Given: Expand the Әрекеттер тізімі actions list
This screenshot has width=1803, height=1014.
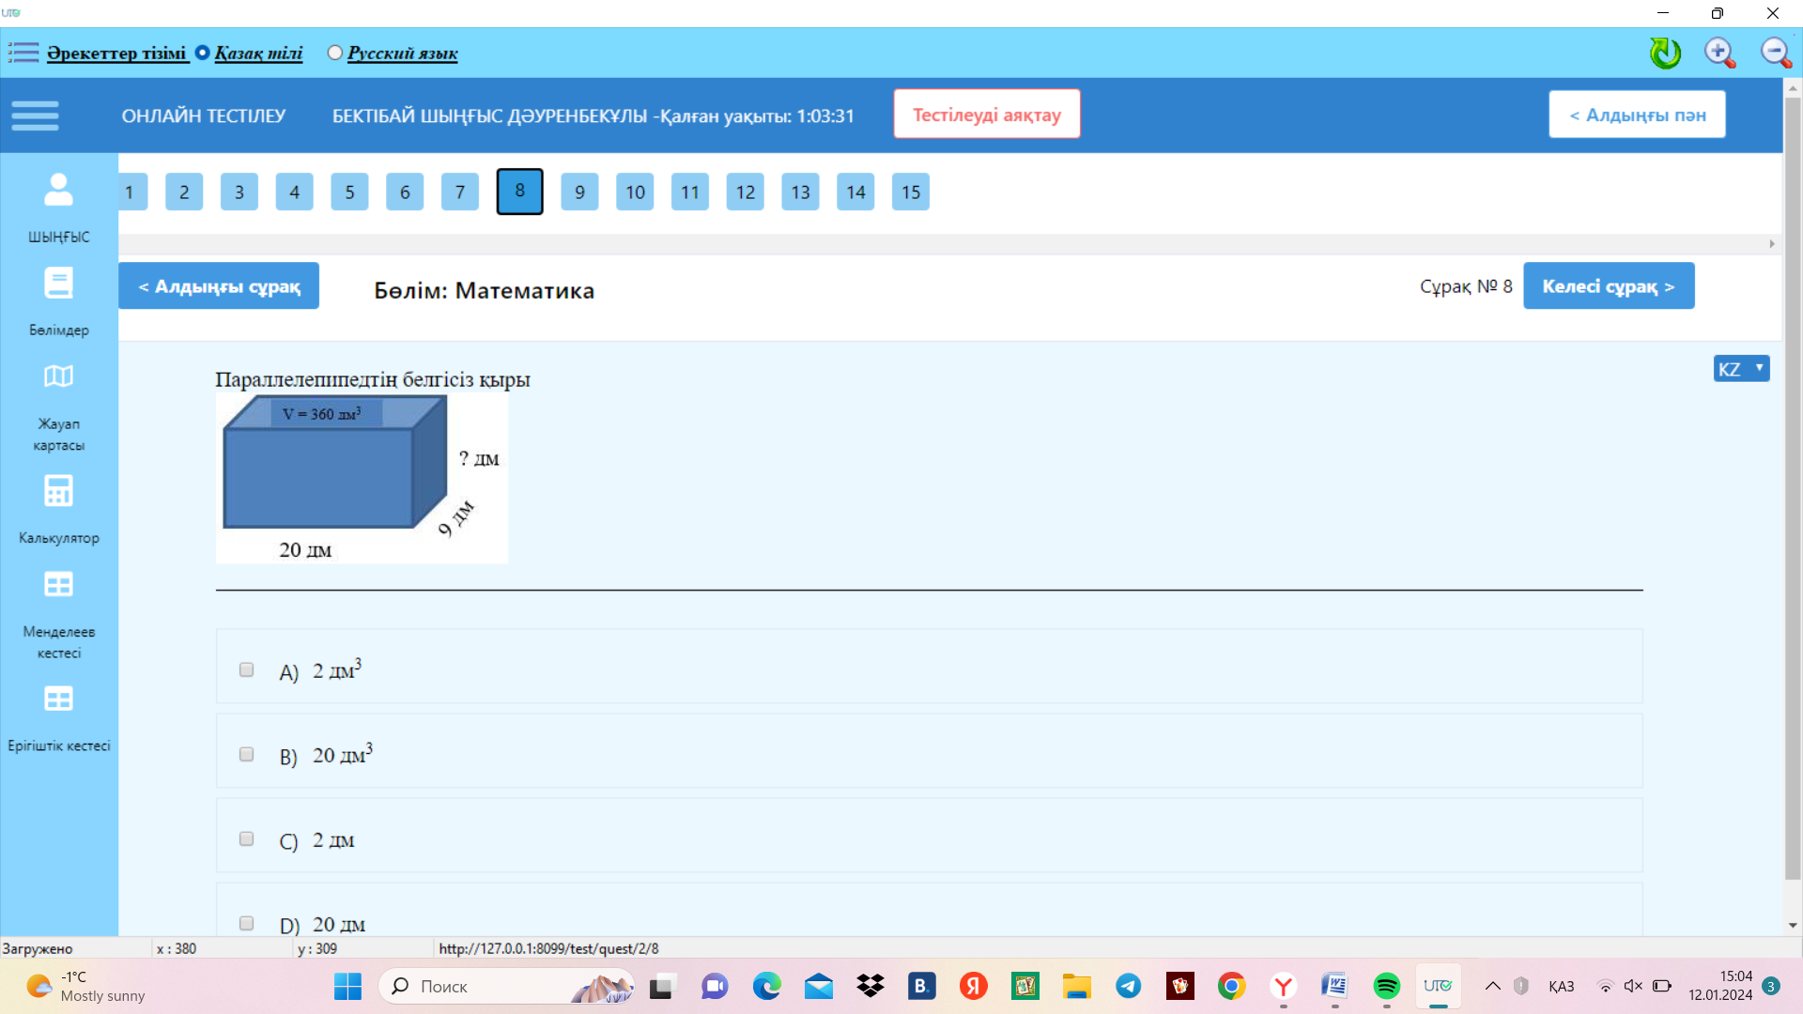Looking at the screenshot, I should coord(116,53).
